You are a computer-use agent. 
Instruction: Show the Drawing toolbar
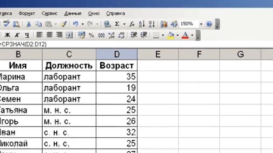[174, 24]
